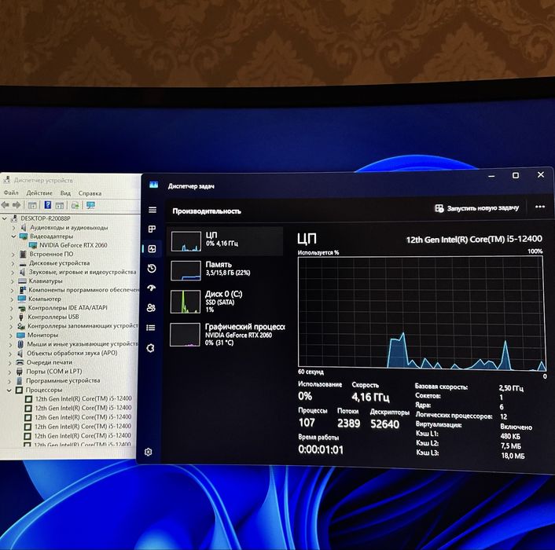Collapse Видеоадаптеры node
Screen dimensions: 555x550
[14, 236]
